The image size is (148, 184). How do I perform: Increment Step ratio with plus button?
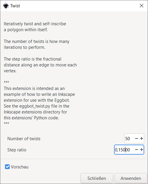click(x=142, y=150)
